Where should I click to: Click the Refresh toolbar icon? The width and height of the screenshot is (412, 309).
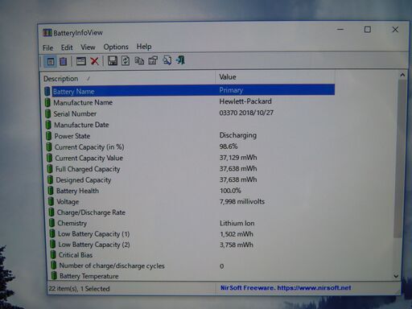(x=126, y=60)
